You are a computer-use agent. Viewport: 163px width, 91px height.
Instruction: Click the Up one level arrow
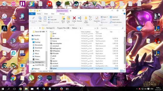(40, 28)
